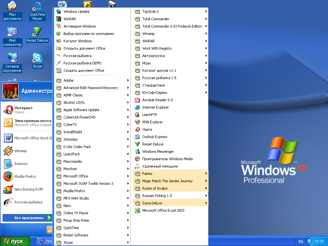Viewport: 328px width, 246px height.
Task: Click the Opera taskbar window button
Action: tap(45, 241)
